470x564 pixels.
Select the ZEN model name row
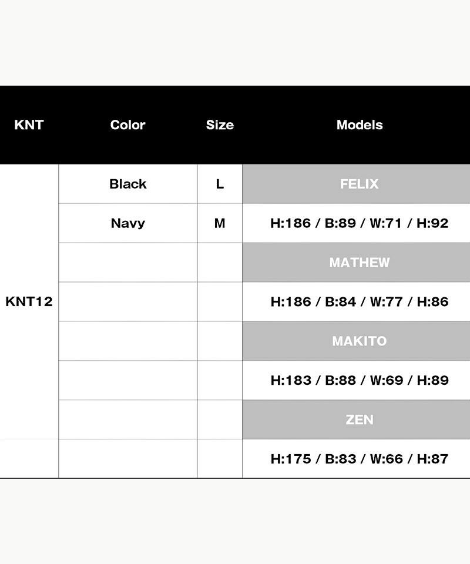point(359,419)
